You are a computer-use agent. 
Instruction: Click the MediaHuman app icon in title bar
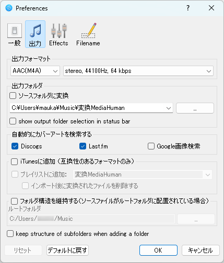(x=9, y=8)
